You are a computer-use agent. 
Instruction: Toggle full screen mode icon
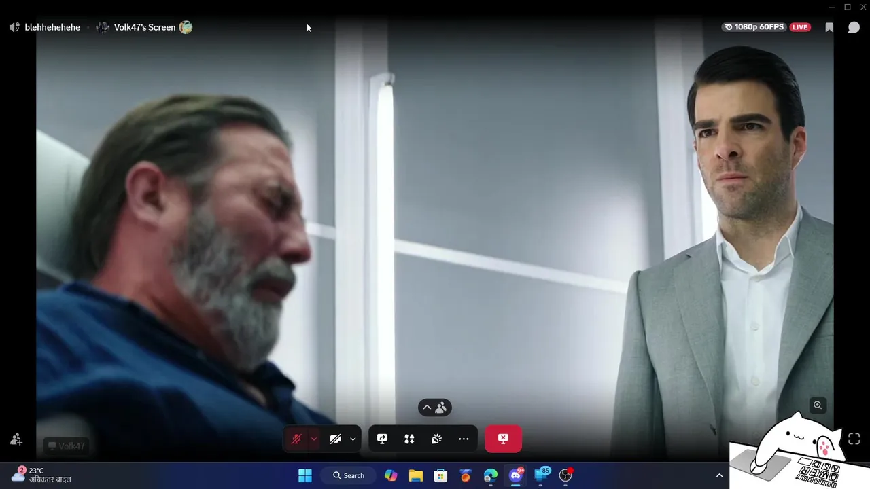pyautogui.click(x=854, y=439)
